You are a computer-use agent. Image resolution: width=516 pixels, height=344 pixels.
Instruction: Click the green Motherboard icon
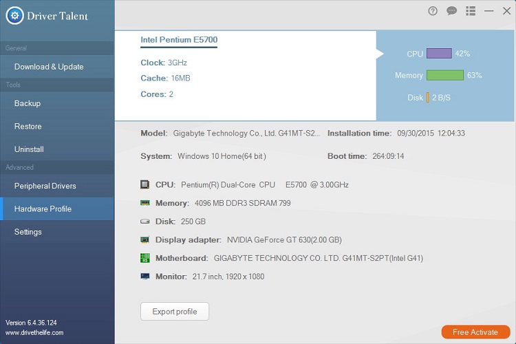pos(144,258)
